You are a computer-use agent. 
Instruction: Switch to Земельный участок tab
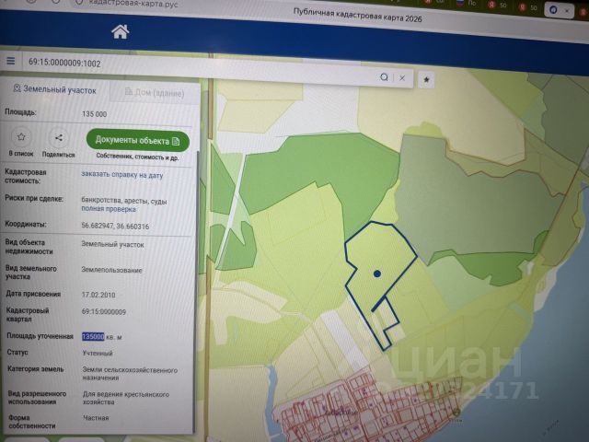pyautogui.click(x=55, y=89)
